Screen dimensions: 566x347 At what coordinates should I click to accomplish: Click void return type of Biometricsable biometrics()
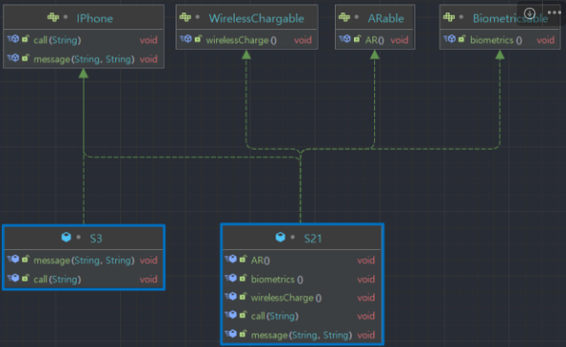pyautogui.click(x=546, y=40)
